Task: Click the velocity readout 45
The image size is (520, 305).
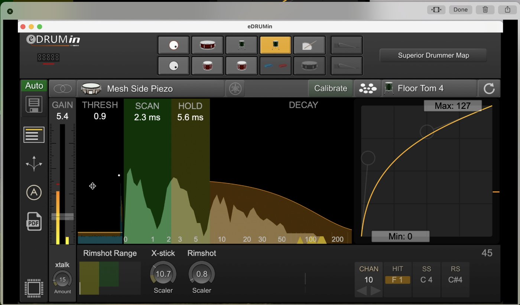Action: coord(487,253)
